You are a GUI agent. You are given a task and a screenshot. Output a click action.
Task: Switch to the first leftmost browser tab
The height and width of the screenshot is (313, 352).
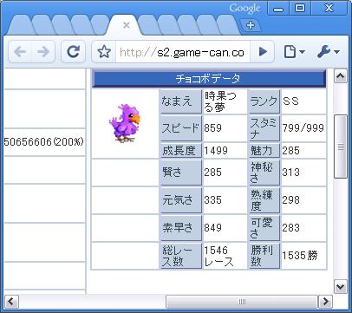click(x=20, y=25)
